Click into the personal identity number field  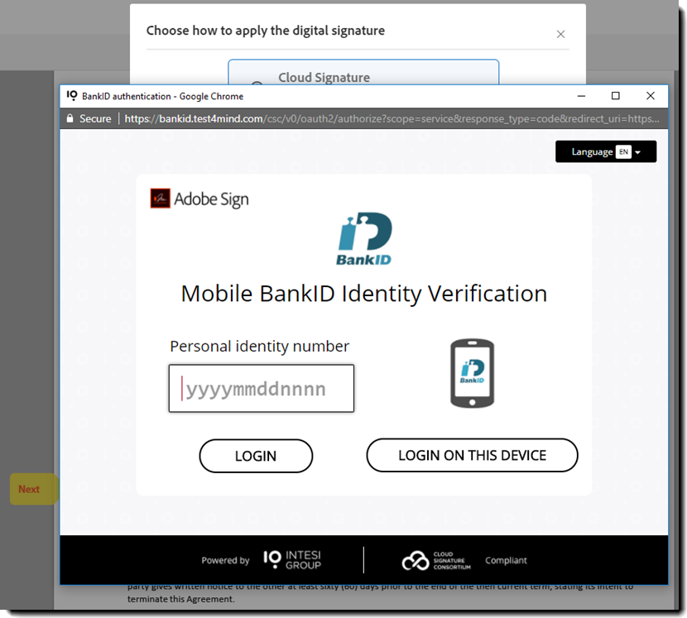pos(261,388)
